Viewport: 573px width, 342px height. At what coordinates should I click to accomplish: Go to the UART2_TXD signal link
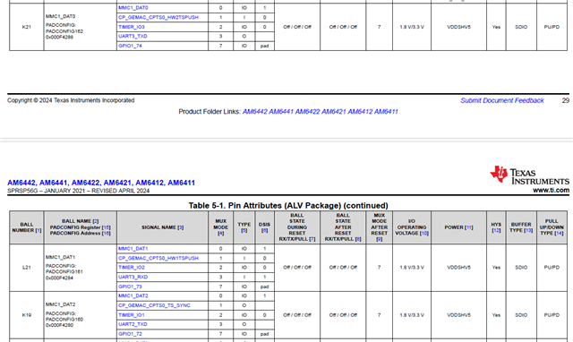[x=133, y=324]
